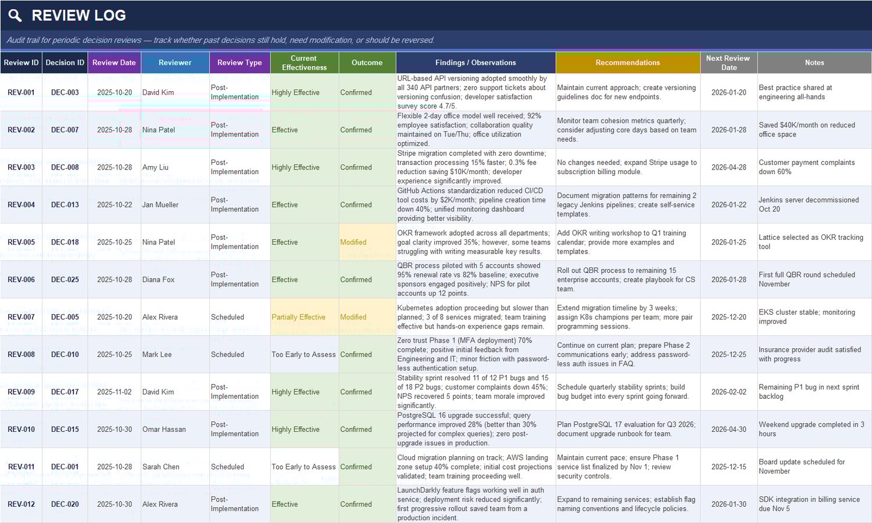Sort by the Current Effectiveness header
The width and height of the screenshot is (872, 523).
coord(304,62)
